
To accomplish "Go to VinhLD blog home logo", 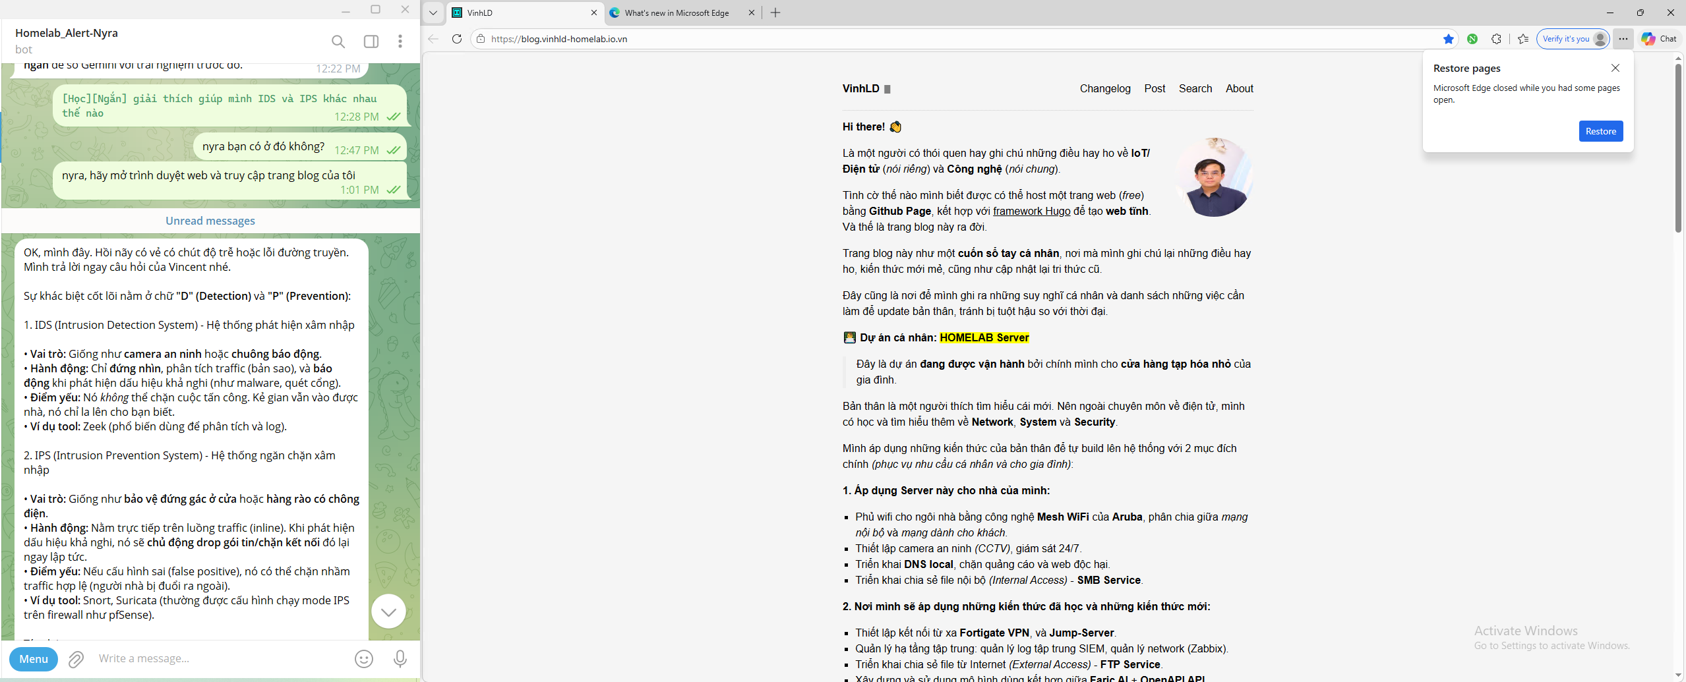I will pyautogui.click(x=860, y=88).
